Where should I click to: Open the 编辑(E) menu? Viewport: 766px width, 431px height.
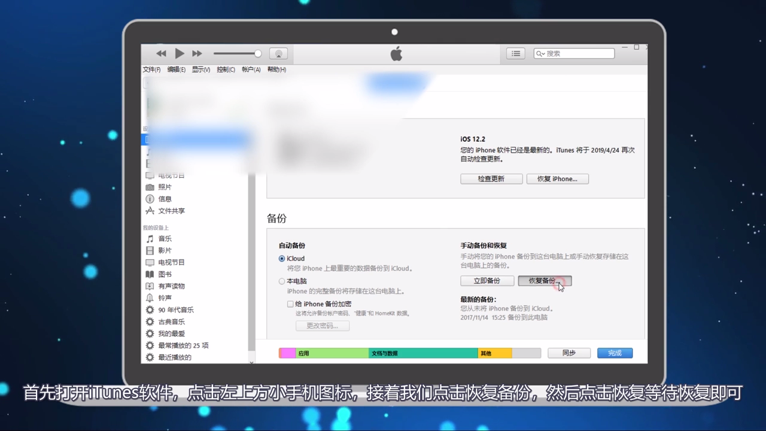[x=177, y=69]
